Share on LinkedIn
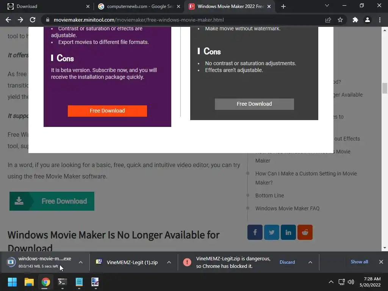 [288, 232]
